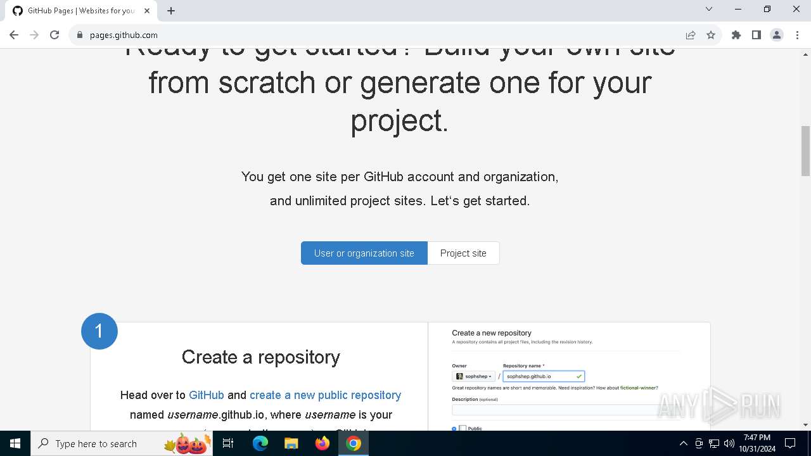Open the GitHub link
811x456 pixels.
207,395
